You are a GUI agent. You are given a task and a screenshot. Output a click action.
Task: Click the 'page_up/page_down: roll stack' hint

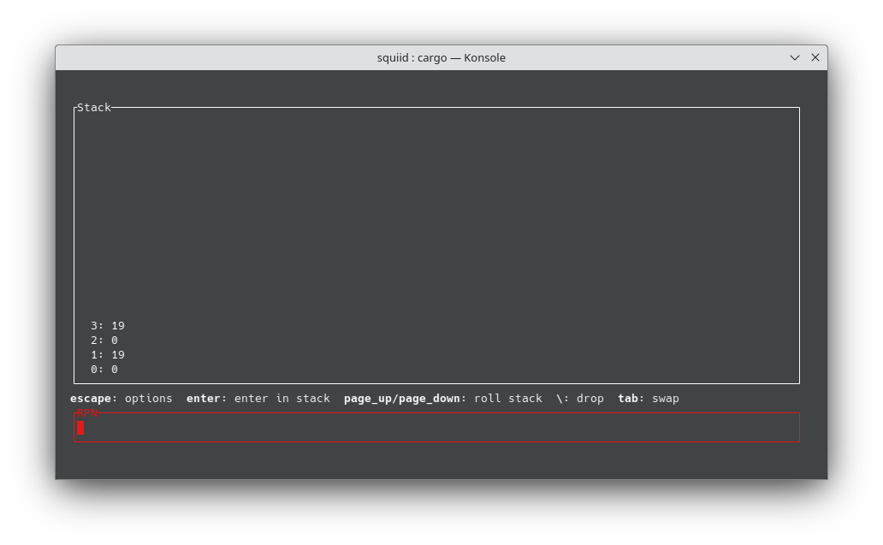pos(442,398)
